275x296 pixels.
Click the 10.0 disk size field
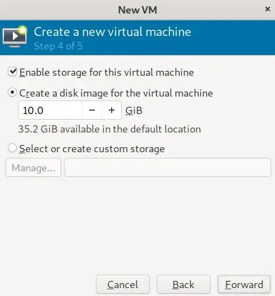[x=50, y=110]
